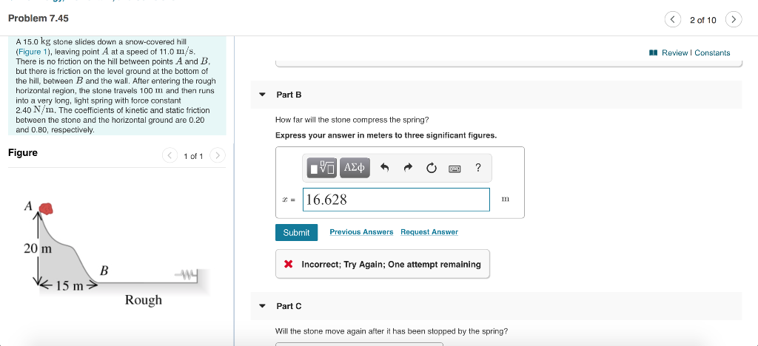Click Request Answer link
Image resolution: width=758 pixels, height=346 pixels.
[x=429, y=232]
